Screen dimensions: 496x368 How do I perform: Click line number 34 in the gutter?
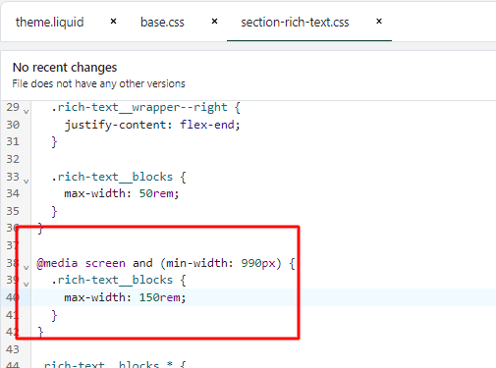13,193
